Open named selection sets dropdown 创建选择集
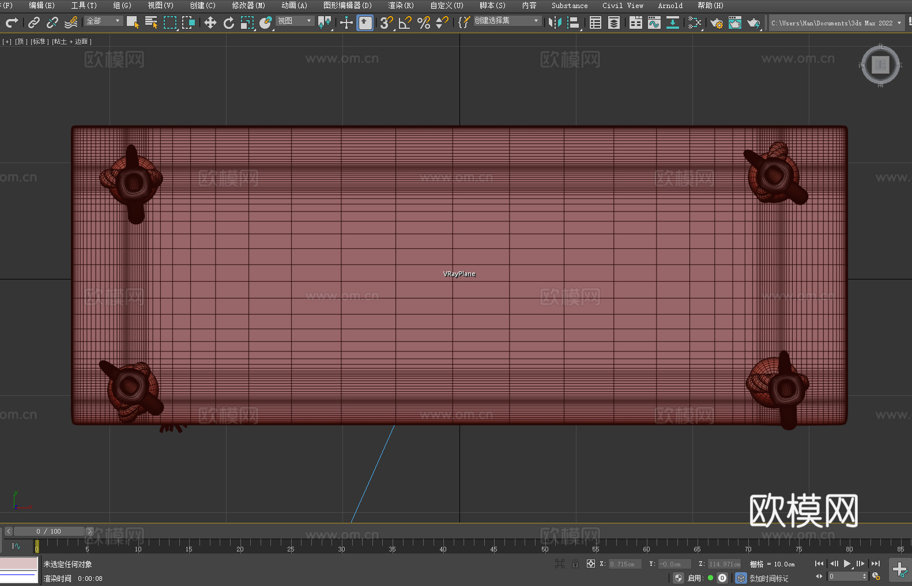Image resolution: width=912 pixels, height=586 pixels. pos(507,21)
